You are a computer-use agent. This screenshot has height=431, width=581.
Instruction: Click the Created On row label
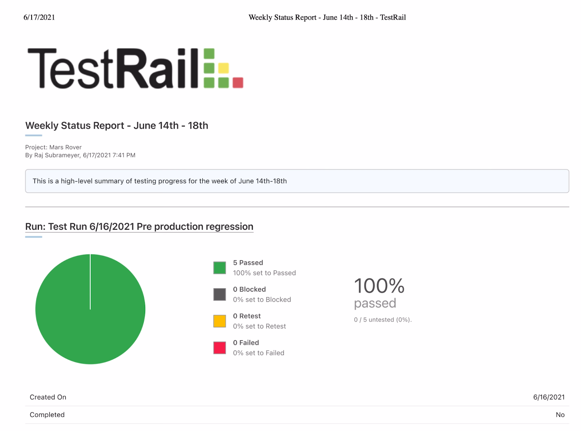48,397
